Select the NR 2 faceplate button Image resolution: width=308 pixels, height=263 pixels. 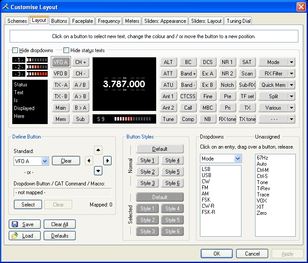click(227, 74)
